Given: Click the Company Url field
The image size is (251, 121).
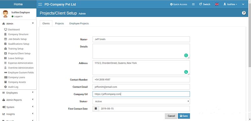Looking at the screenshot, I should [141, 94].
